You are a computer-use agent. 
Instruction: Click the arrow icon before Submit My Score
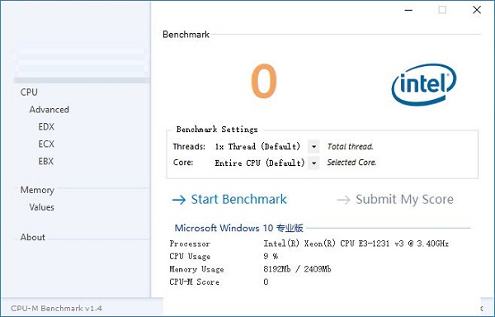click(343, 200)
